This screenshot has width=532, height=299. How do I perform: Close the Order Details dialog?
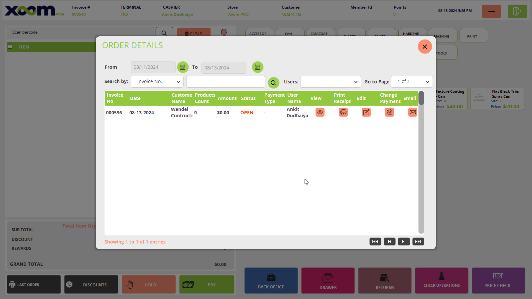point(425,47)
